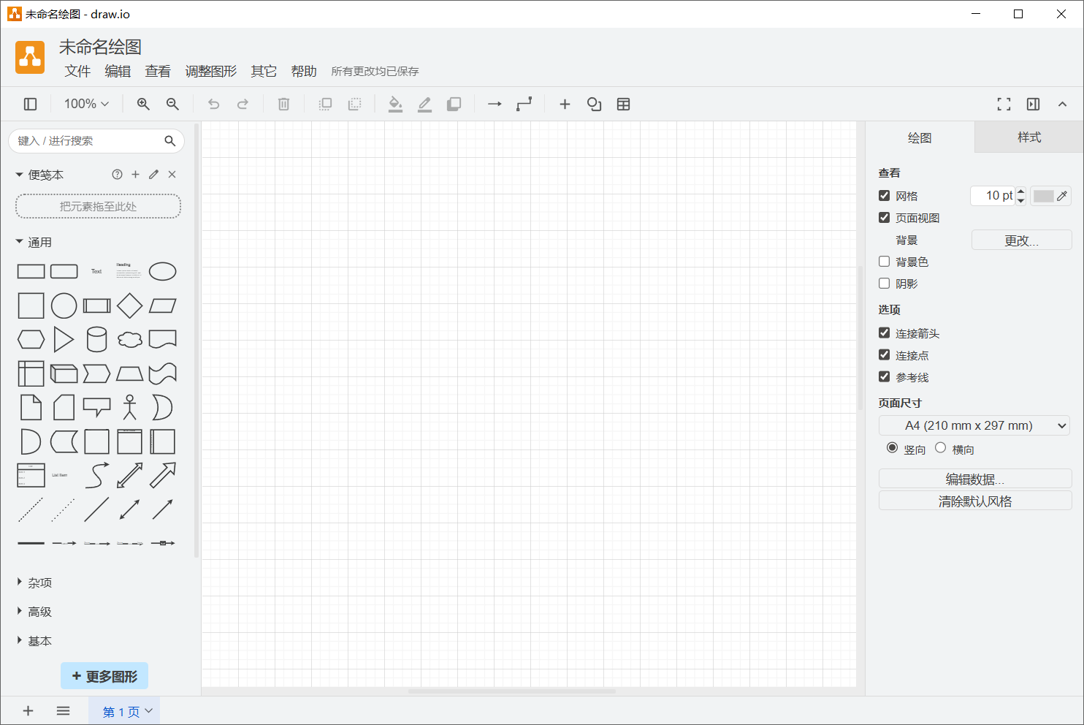This screenshot has width=1084, height=725.
Task: Click the Shadow icon in toolbar
Action: [x=454, y=104]
